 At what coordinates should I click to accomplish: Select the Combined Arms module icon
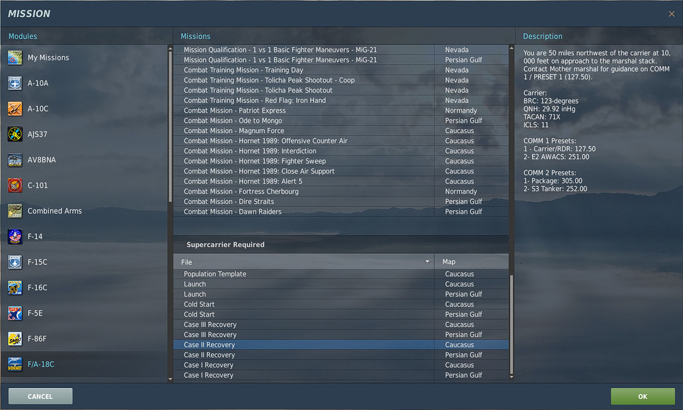15,211
